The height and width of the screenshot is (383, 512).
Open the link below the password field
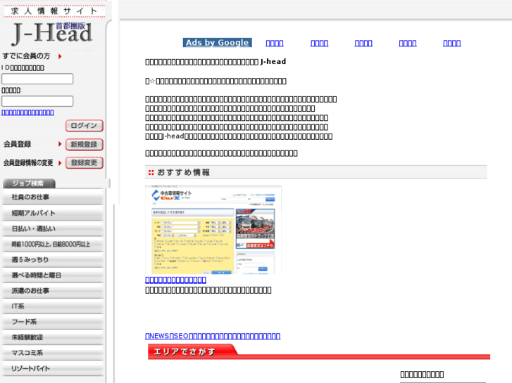27,112
